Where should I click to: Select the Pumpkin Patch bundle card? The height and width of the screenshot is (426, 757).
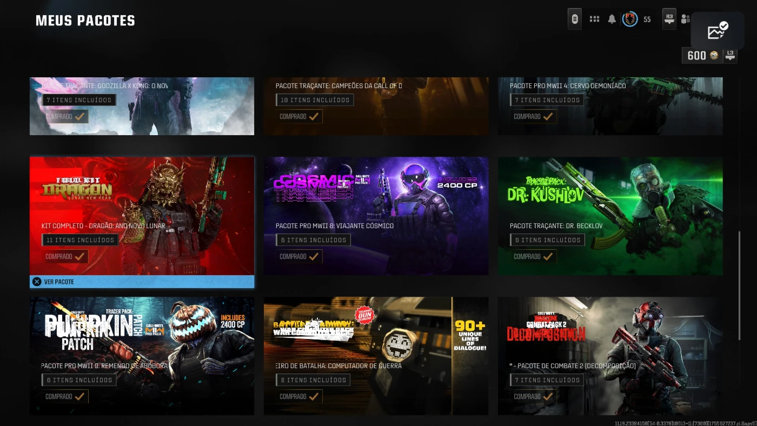(142, 356)
